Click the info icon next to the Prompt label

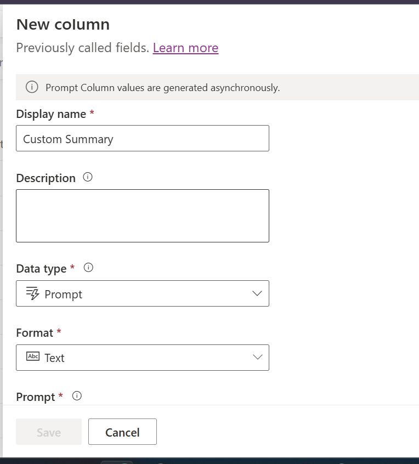[x=77, y=396]
